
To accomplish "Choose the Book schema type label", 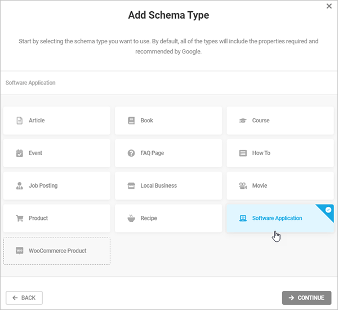I will (146, 121).
